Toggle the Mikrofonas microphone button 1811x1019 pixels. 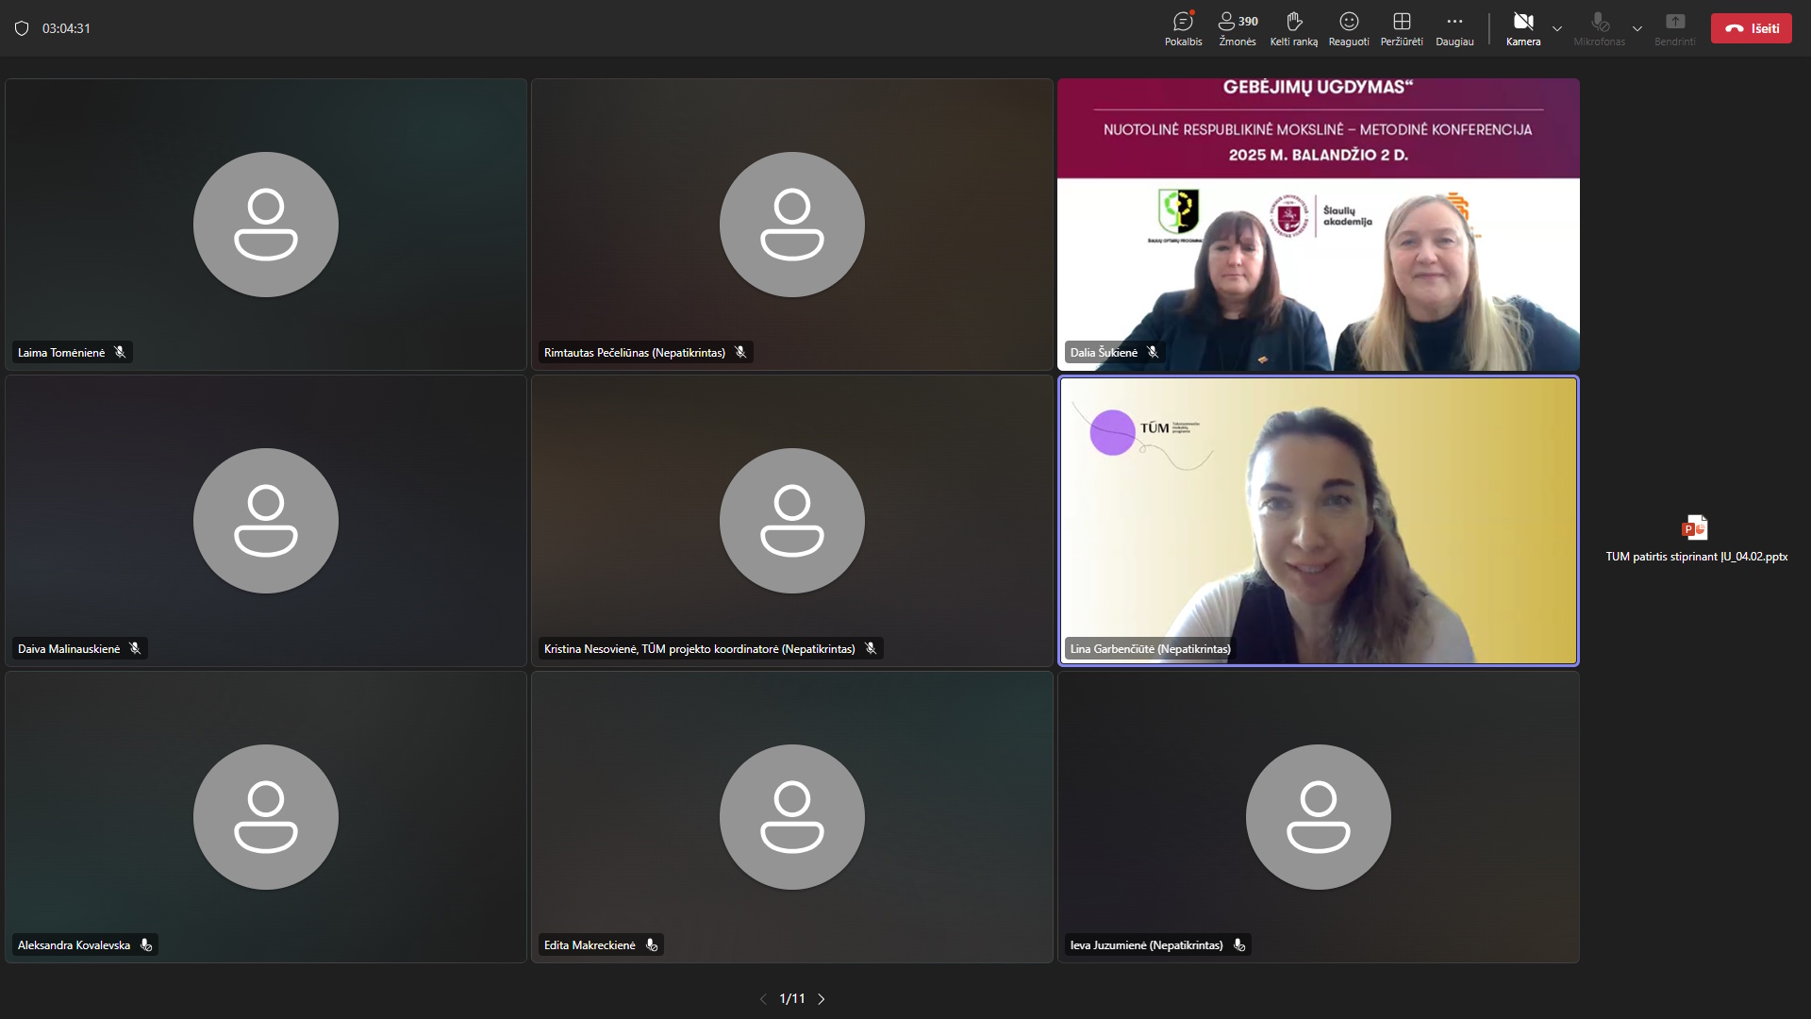point(1599,28)
